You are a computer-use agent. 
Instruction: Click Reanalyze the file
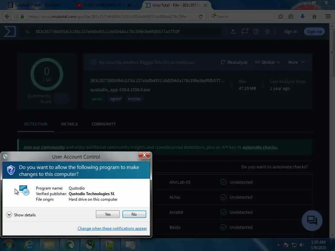tap(234, 62)
